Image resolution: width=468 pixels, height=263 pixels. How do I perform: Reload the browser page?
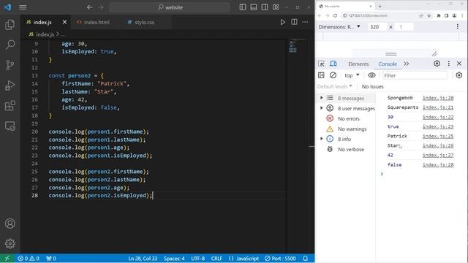pyautogui.click(x=335, y=15)
